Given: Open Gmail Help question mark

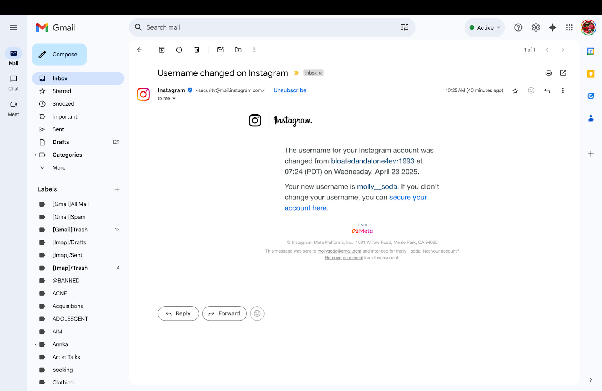Looking at the screenshot, I should click(518, 27).
